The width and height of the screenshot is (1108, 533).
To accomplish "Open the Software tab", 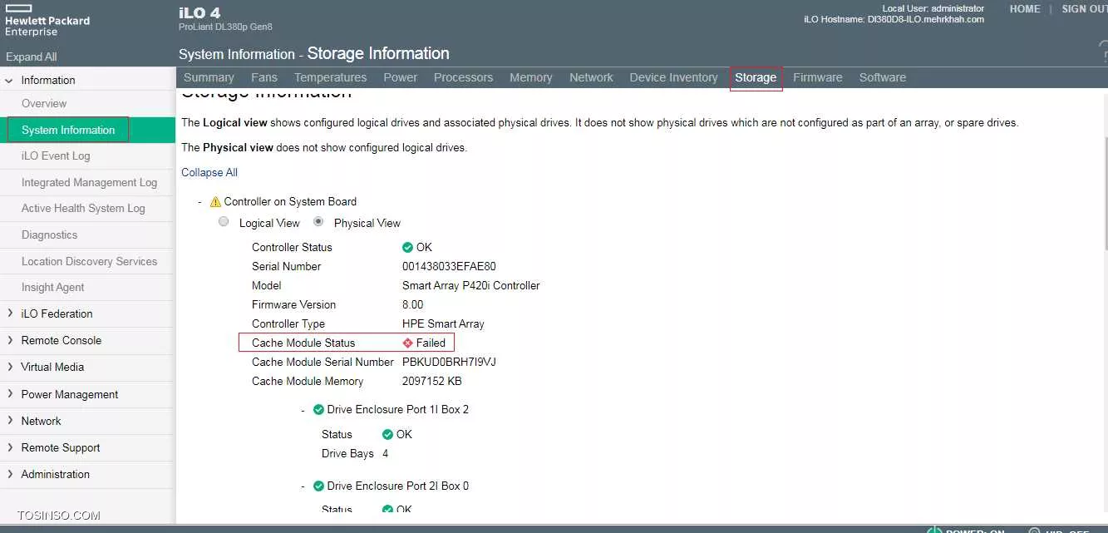I will [x=883, y=77].
